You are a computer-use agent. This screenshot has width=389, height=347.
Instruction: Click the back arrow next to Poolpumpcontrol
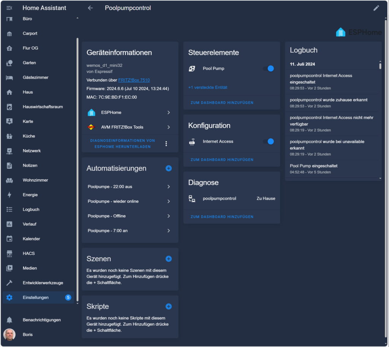90,8
